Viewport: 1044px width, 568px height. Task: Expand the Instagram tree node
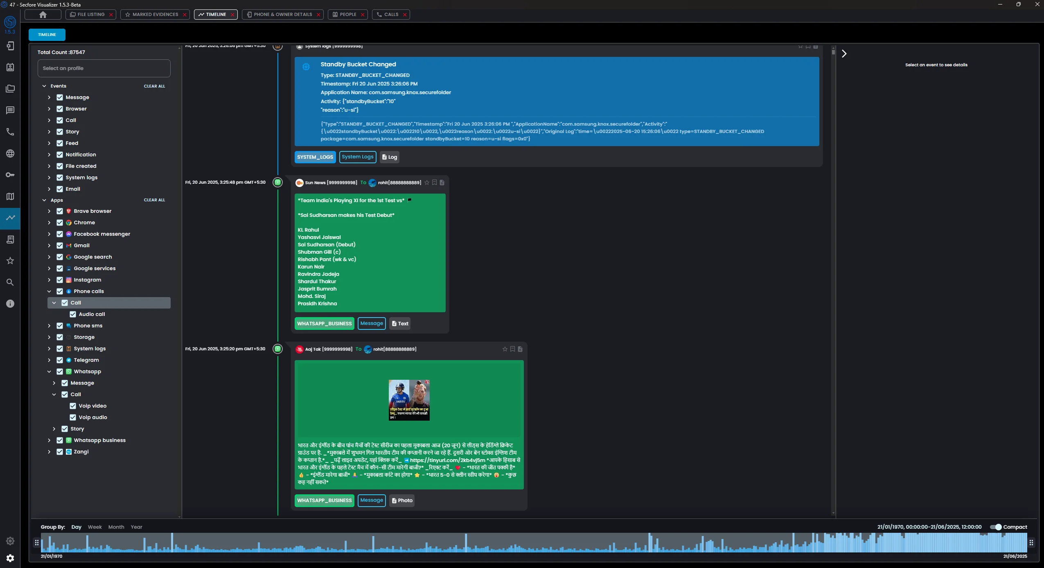(x=49, y=280)
